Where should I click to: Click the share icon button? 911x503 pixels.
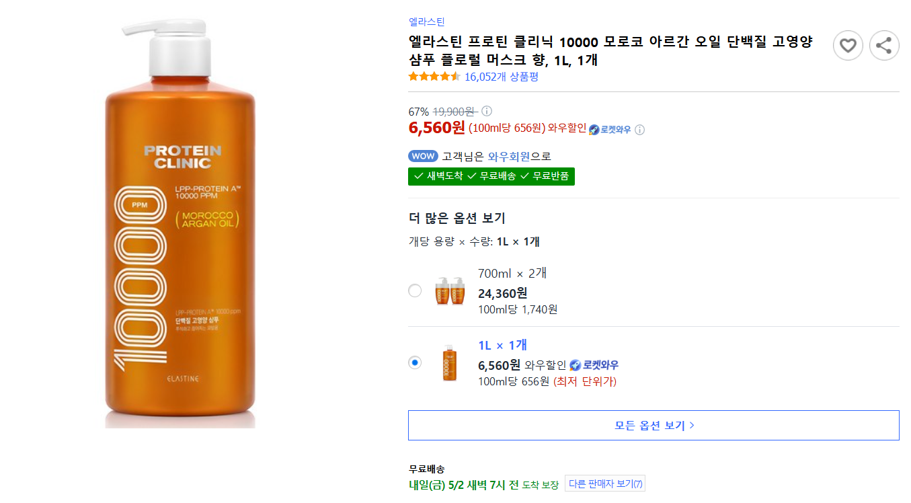884,46
